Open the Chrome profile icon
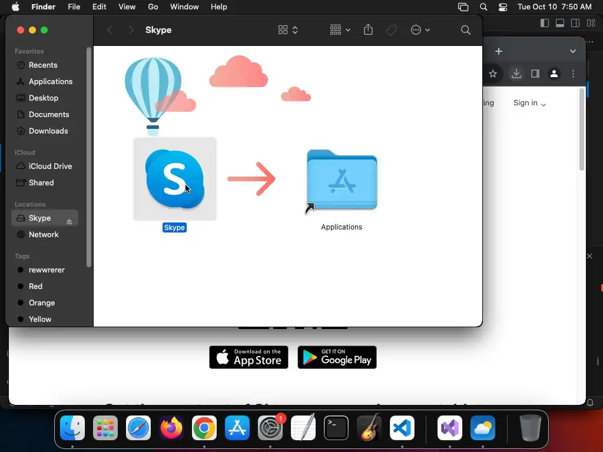 [554, 74]
